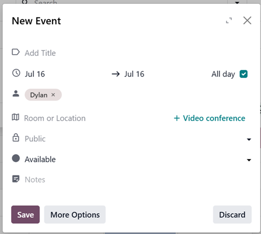Click the search dropdown arrow behind the dialog
261x234 pixels.
[237, 2]
